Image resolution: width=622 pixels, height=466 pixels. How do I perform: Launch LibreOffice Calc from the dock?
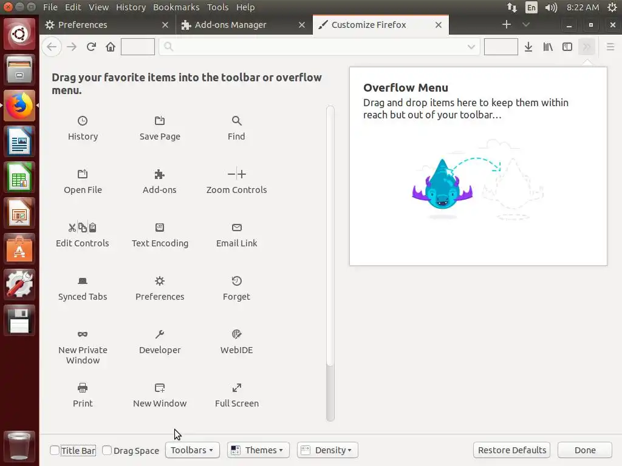pos(19,177)
